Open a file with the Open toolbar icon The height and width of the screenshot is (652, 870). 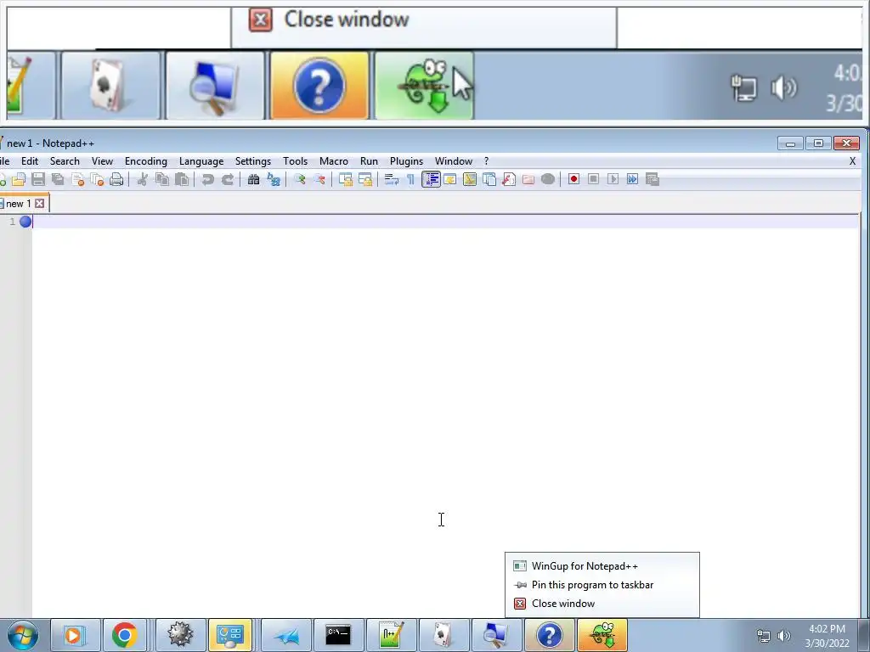(19, 179)
